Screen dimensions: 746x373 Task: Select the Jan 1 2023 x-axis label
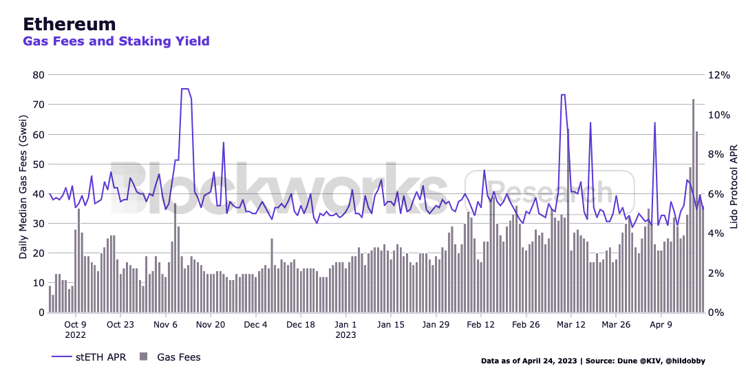[x=345, y=329]
